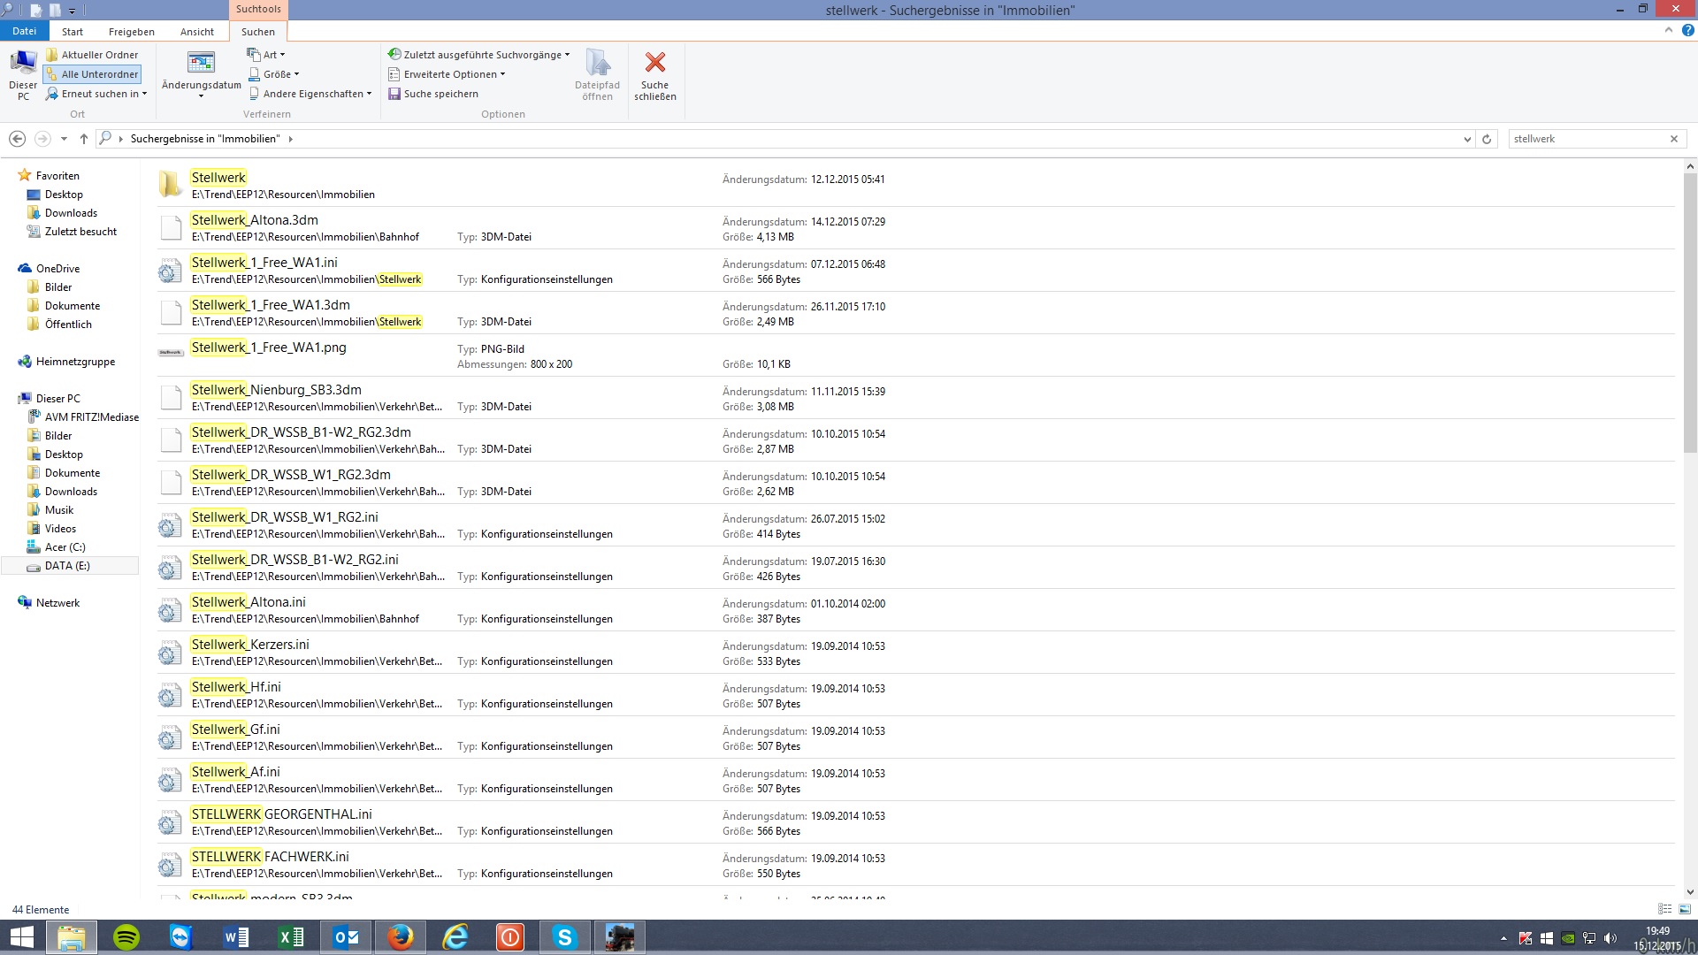Toggle Alle Unterordner search scope
This screenshot has width=1698, height=955.
pyautogui.click(x=93, y=74)
